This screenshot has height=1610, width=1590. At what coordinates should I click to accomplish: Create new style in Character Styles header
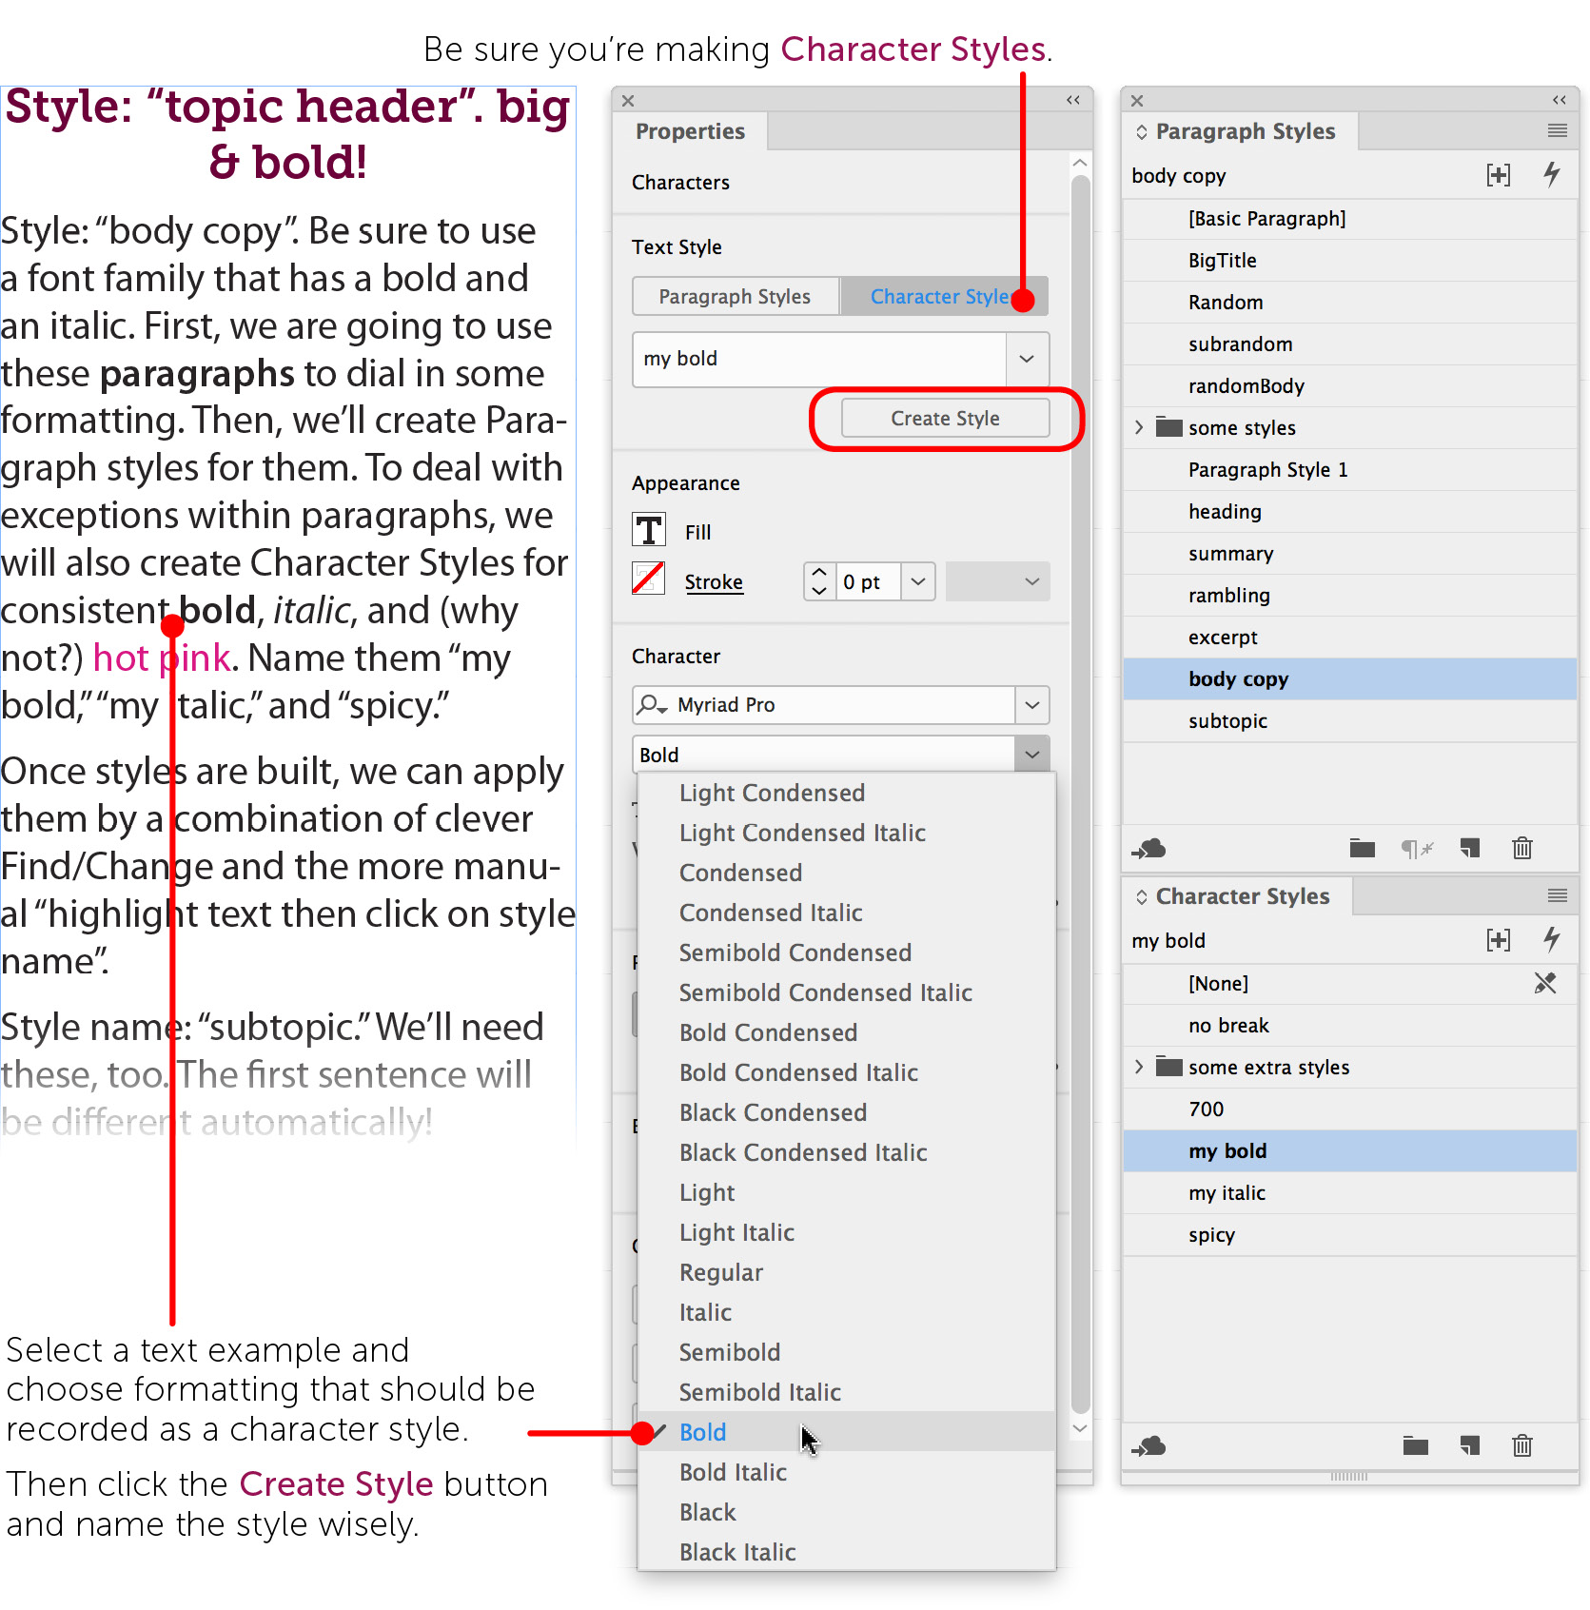[1499, 940]
